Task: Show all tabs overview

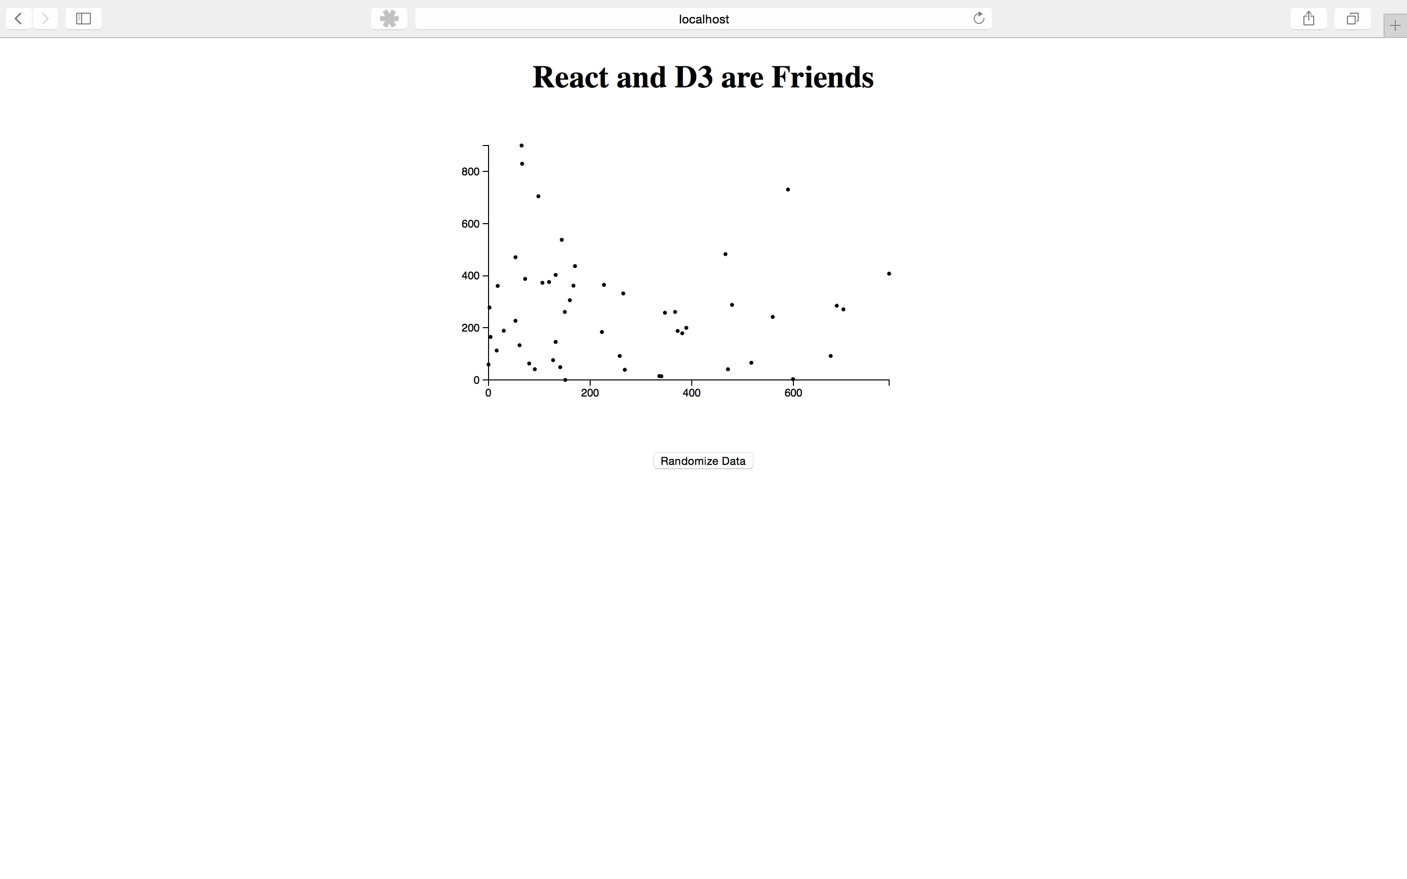Action: (1352, 19)
